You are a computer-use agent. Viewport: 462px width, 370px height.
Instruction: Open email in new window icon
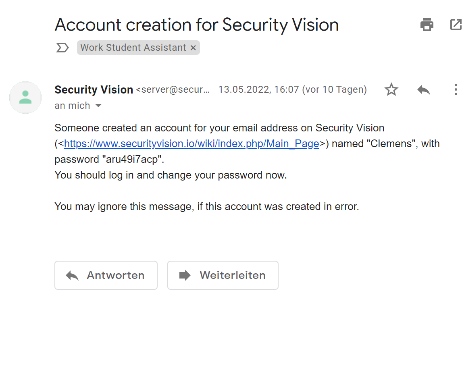click(456, 25)
